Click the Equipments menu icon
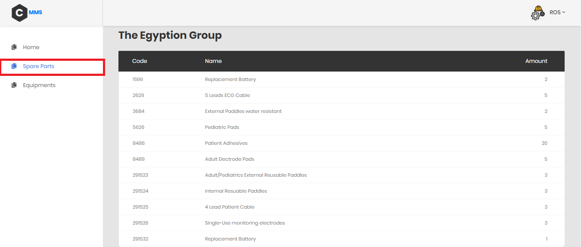 coord(14,85)
